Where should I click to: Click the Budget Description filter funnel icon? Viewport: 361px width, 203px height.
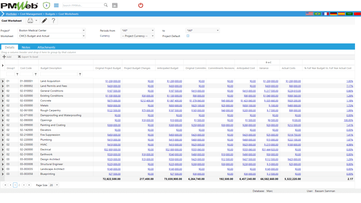[80, 74]
